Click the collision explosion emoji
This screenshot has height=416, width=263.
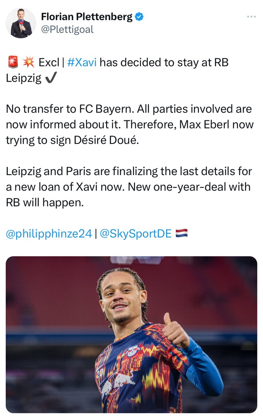coord(28,63)
